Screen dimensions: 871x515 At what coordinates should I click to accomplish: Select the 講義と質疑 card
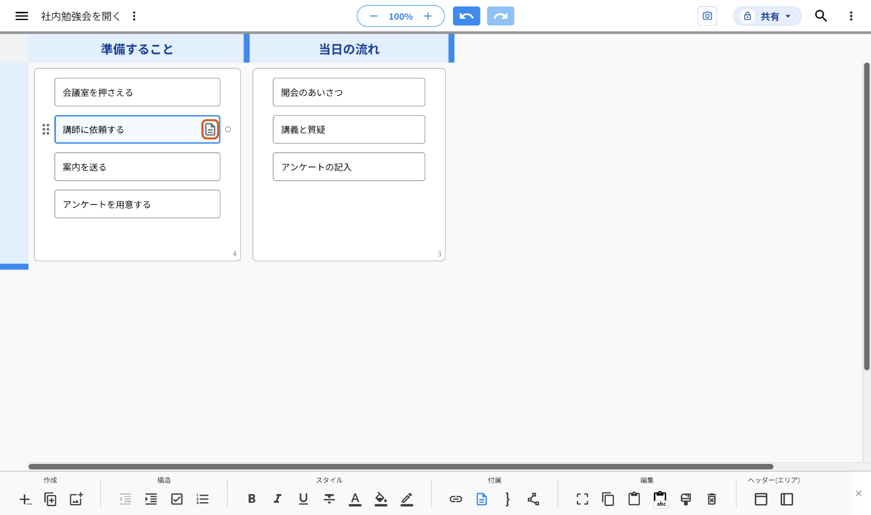pyautogui.click(x=349, y=130)
